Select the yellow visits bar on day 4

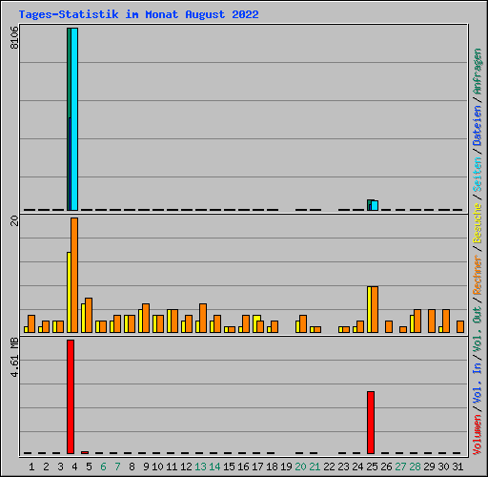[x=69, y=293]
